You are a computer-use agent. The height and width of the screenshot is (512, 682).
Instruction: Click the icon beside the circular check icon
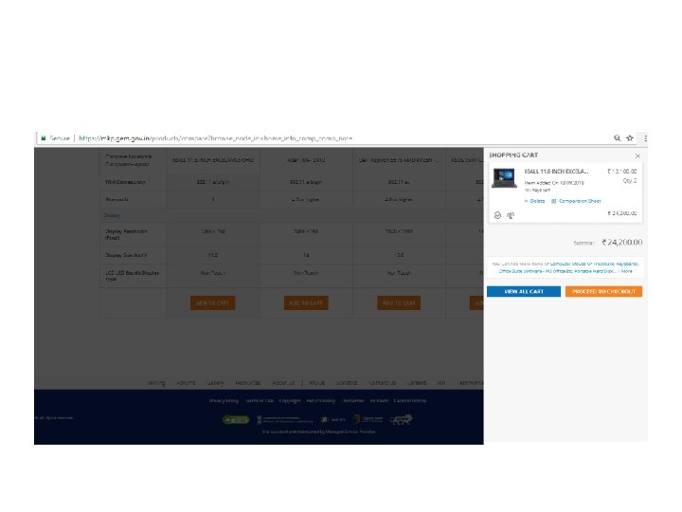tap(511, 215)
